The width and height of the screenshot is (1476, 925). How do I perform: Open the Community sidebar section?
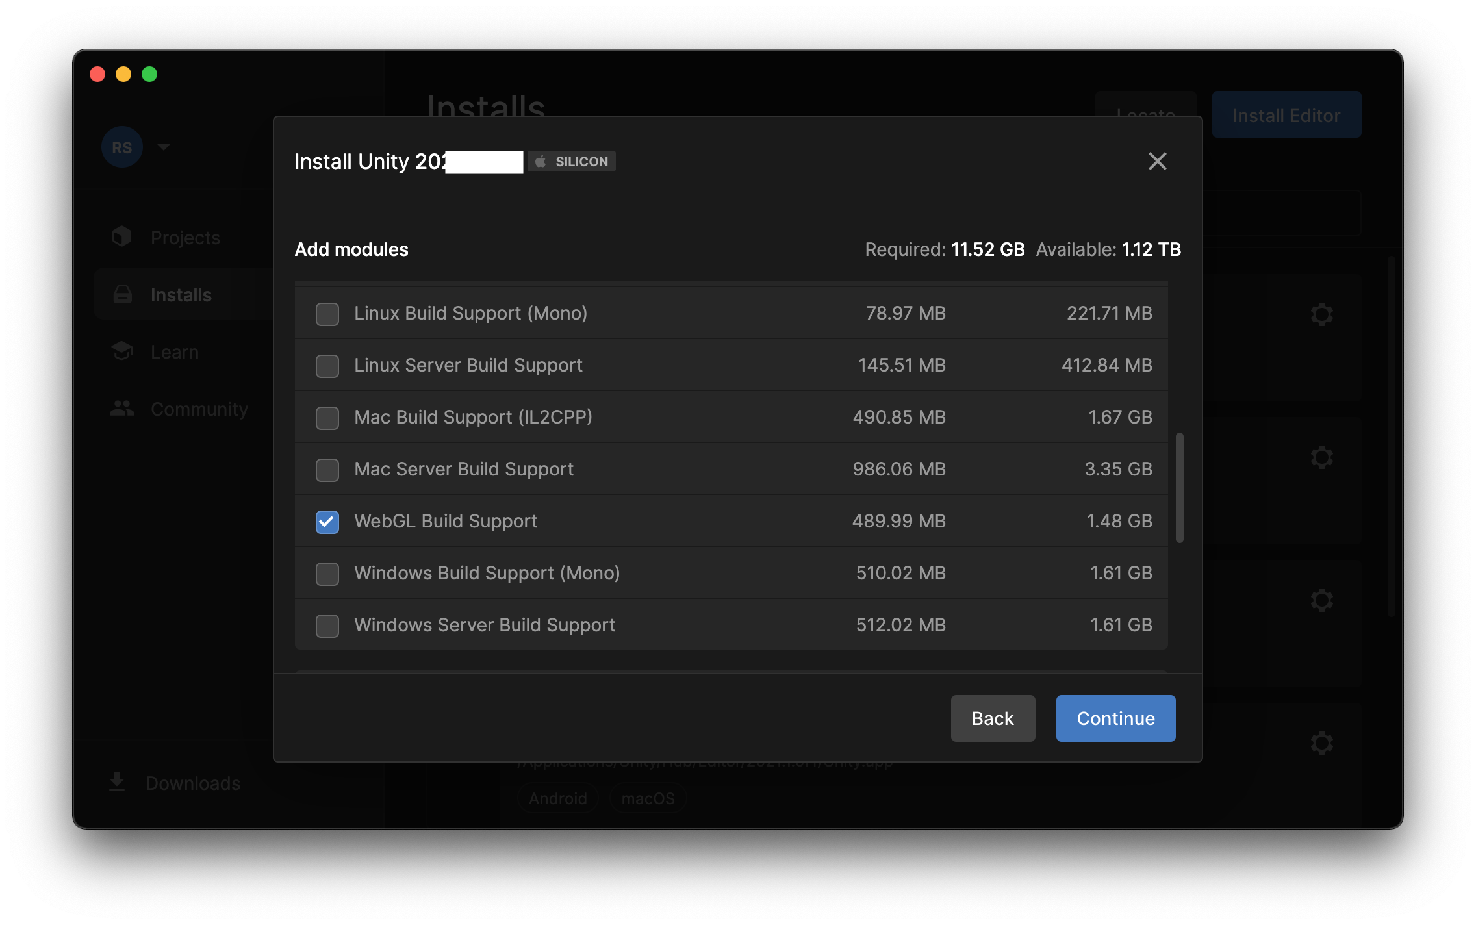(199, 409)
